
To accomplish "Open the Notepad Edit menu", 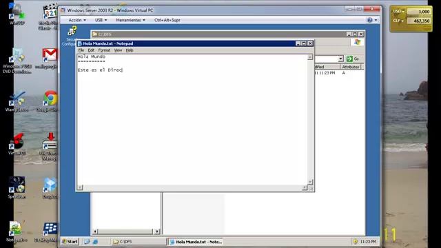I will point(91,50).
